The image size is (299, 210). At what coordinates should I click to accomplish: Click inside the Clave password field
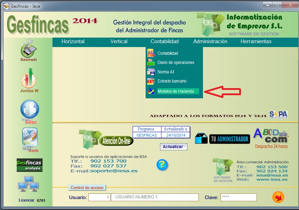click(238, 197)
